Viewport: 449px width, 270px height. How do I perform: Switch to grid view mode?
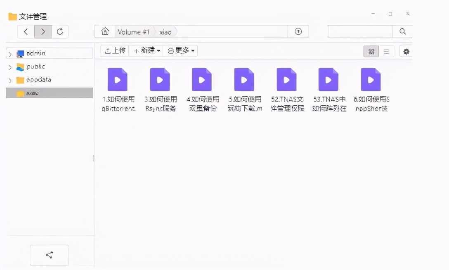[371, 51]
